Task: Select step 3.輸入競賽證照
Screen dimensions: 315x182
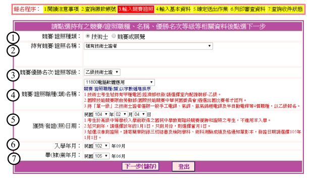Action: click(x=136, y=9)
